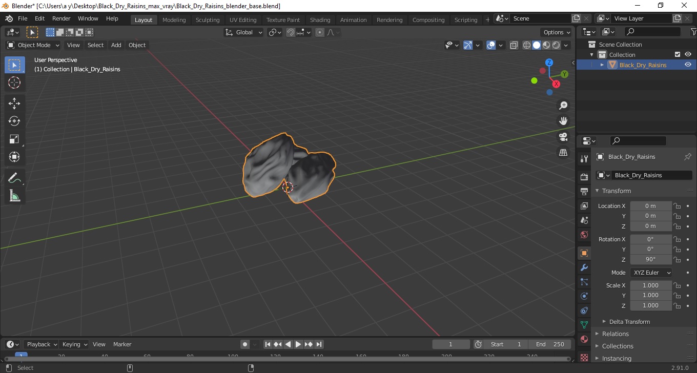The height and width of the screenshot is (373, 697).
Task: Hide Black_Dry_Raisins in outliner viewport
Action: click(688, 65)
